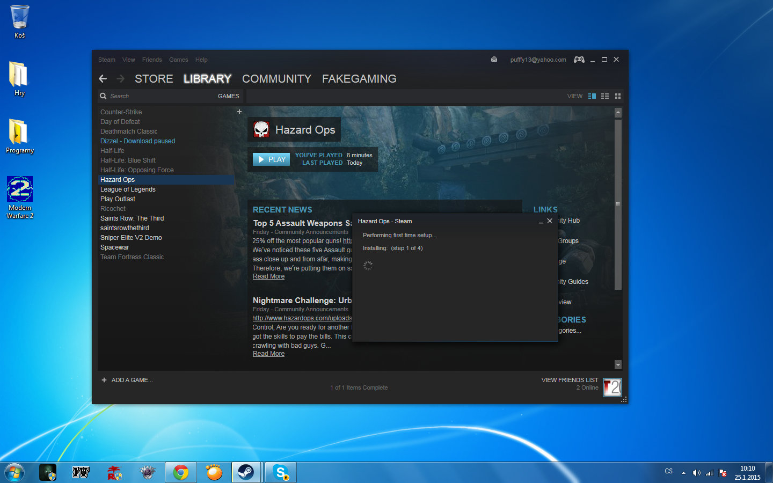773x483 pixels.
Task: Open the hazardops.com/uploads link
Action: point(302,318)
